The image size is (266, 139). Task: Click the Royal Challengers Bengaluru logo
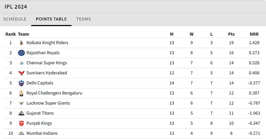(x=21, y=93)
